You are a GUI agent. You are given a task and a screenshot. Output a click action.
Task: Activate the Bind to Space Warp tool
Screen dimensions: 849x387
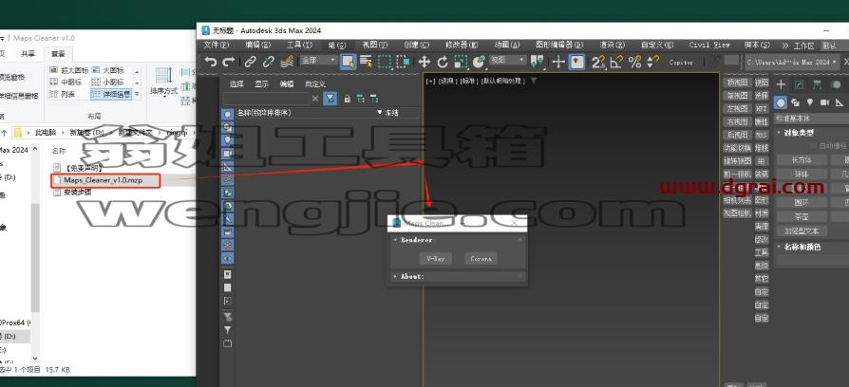point(288,63)
